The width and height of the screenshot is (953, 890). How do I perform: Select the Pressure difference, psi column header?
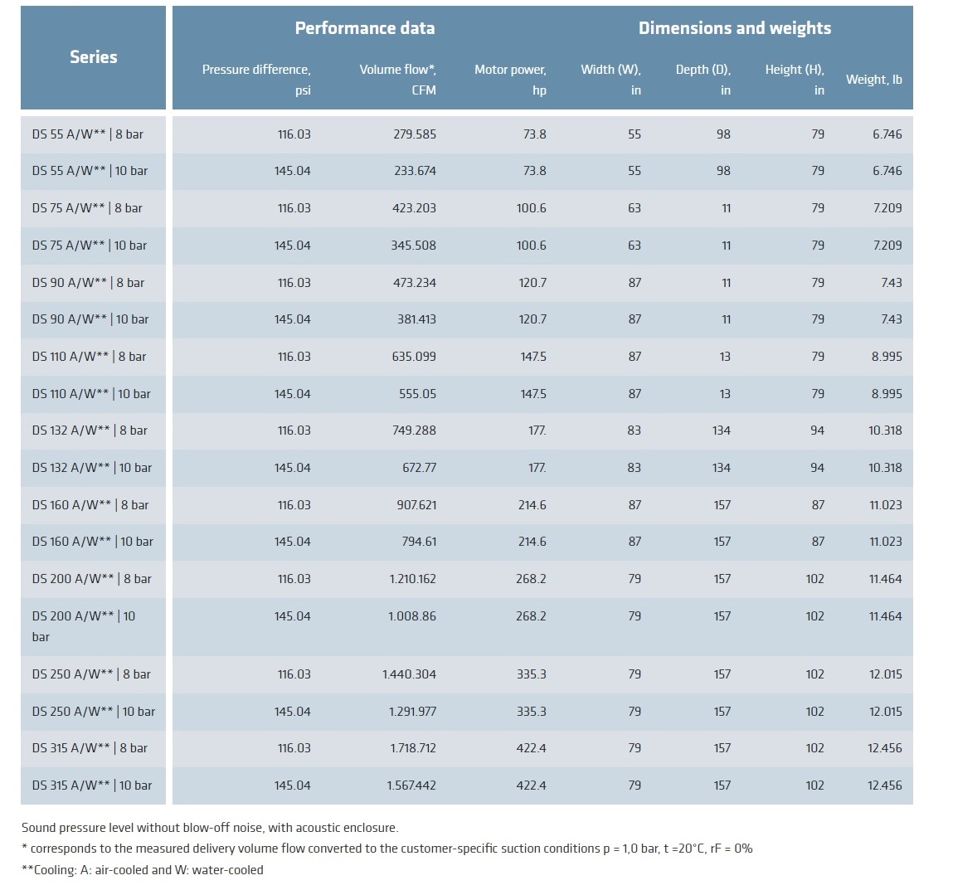256,80
